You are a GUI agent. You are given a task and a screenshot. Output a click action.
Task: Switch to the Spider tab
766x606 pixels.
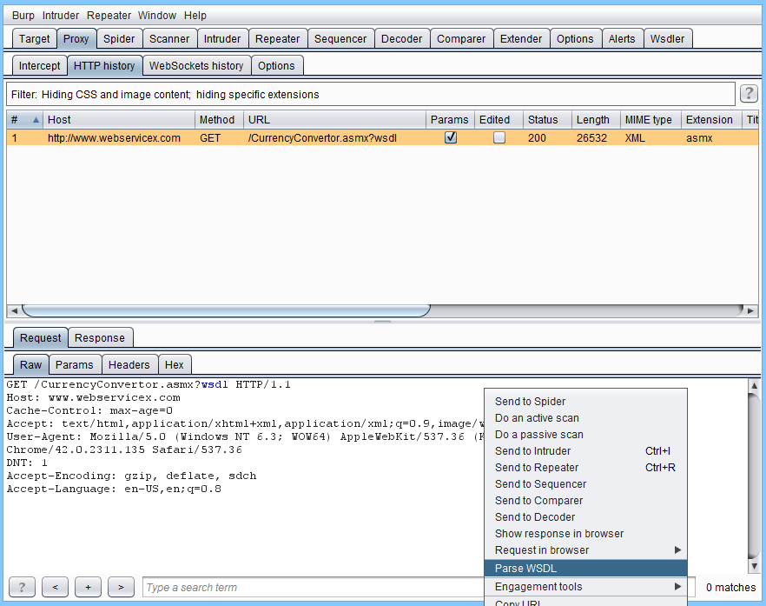click(x=119, y=38)
